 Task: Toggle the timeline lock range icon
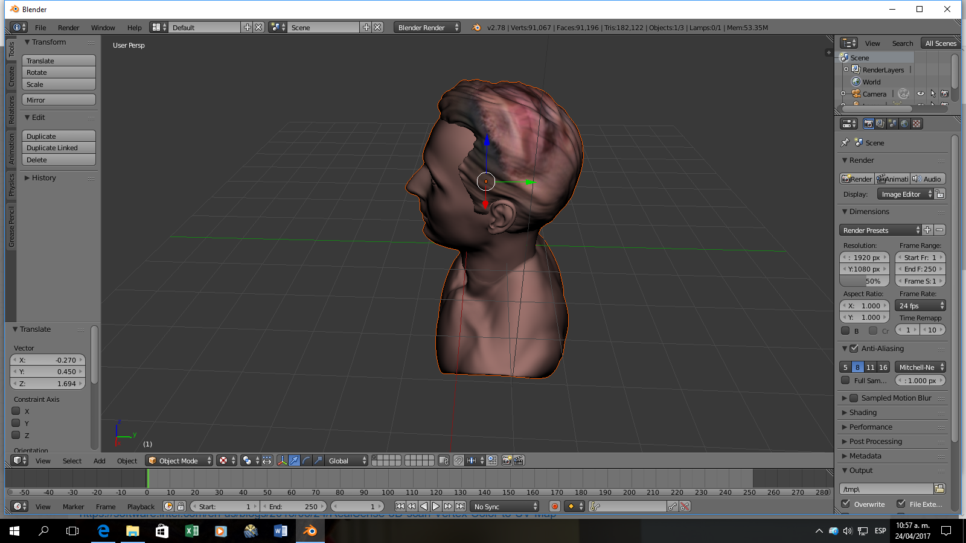pos(181,506)
